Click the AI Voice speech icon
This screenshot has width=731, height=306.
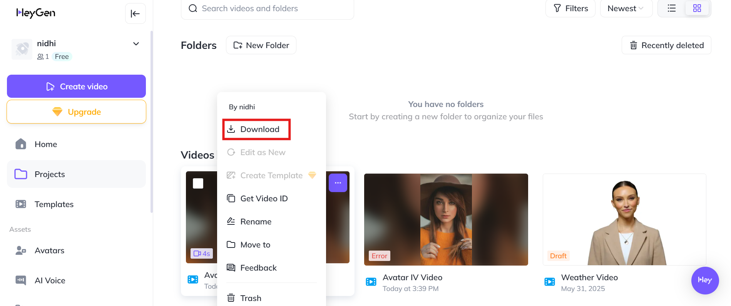tap(21, 280)
